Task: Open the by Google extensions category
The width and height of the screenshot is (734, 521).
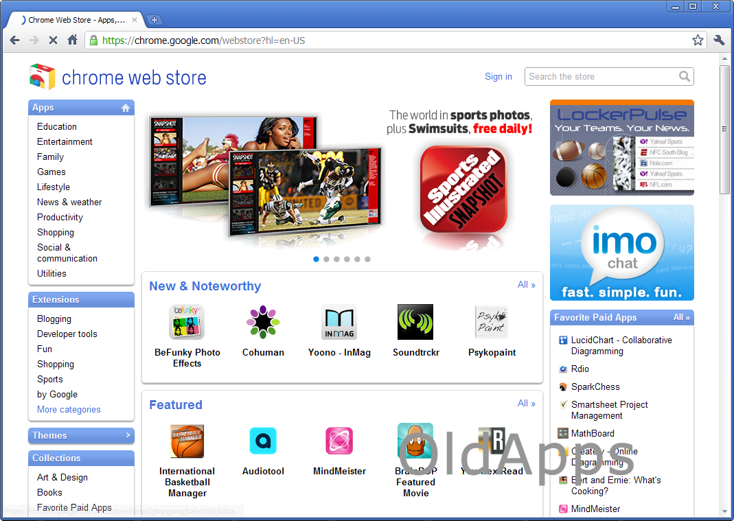Action: pos(57,395)
